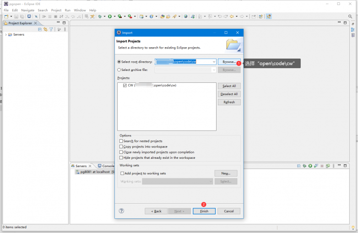The image size is (358, 233).
Task: Click the green Run button in toolbar
Action: (109, 16)
